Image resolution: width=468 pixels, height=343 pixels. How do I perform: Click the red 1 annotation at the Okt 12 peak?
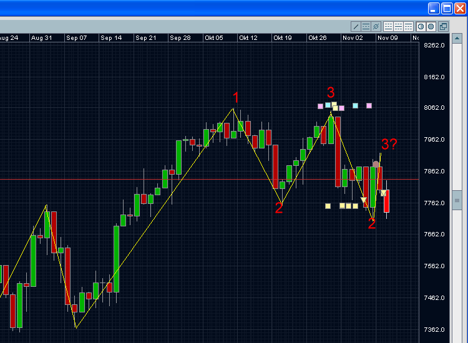point(236,98)
